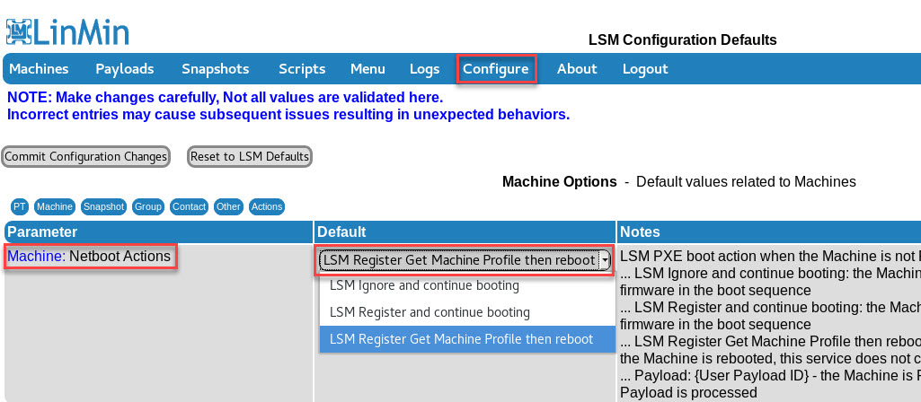Jump to the PT options pill
921x402 pixels.
pyautogui.click(x=20, y=206)
